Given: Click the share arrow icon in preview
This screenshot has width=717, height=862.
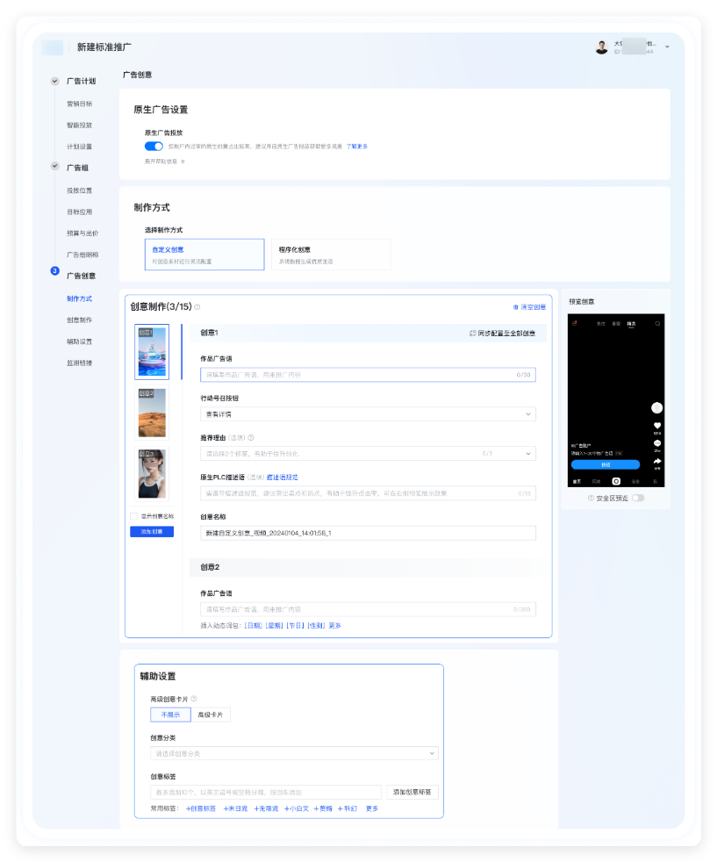Looking at the screenshot, I should point(657,461).
